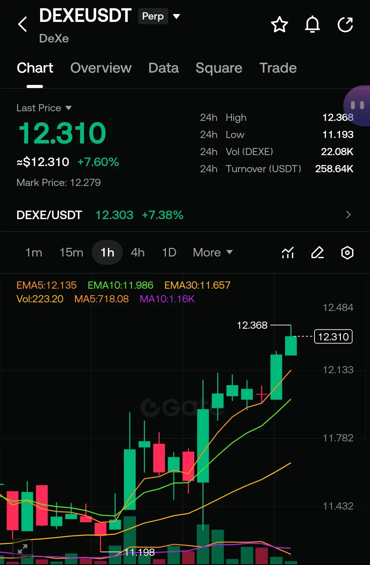
Task: Tap the 24h Low value 11.193
Action: click(x=338, y=135)
